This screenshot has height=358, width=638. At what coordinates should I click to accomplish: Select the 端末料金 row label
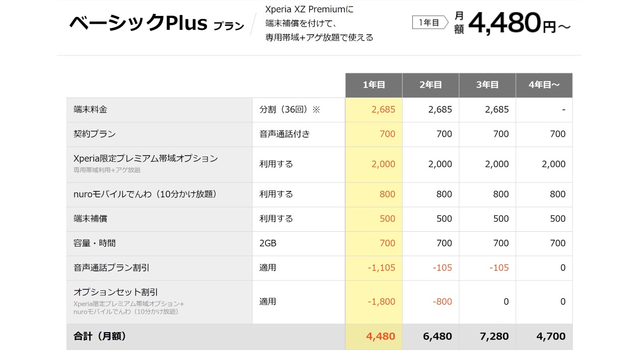(90, 109)
